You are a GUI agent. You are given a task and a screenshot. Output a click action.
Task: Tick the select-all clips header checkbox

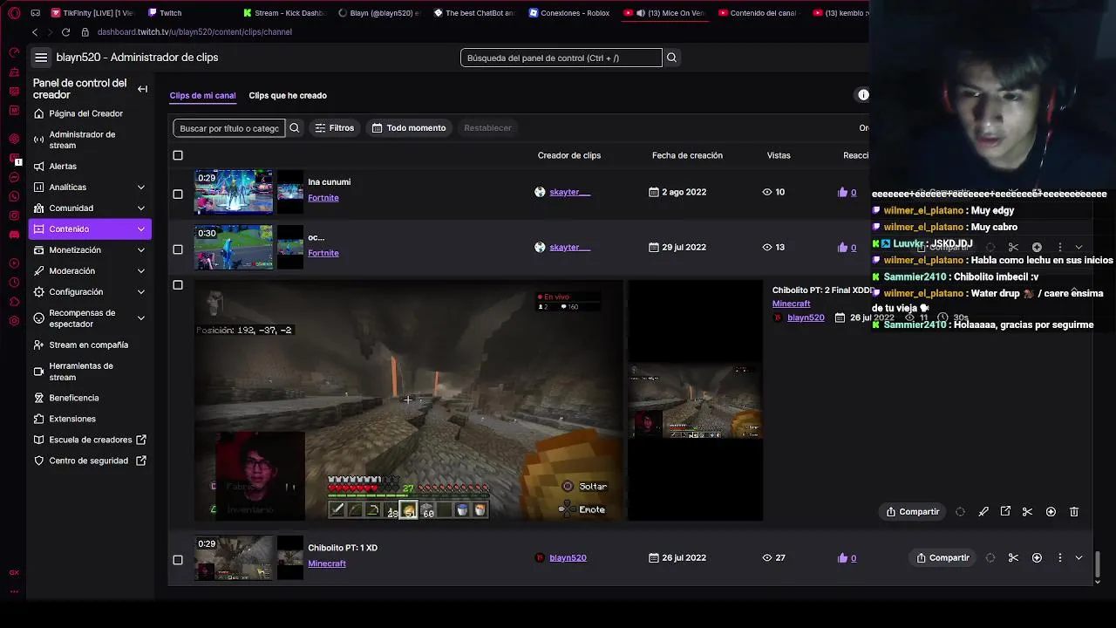pos(178,155)
